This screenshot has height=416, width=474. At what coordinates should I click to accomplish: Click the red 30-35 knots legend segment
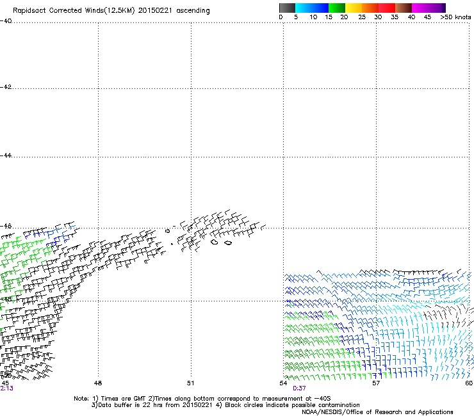387,8
